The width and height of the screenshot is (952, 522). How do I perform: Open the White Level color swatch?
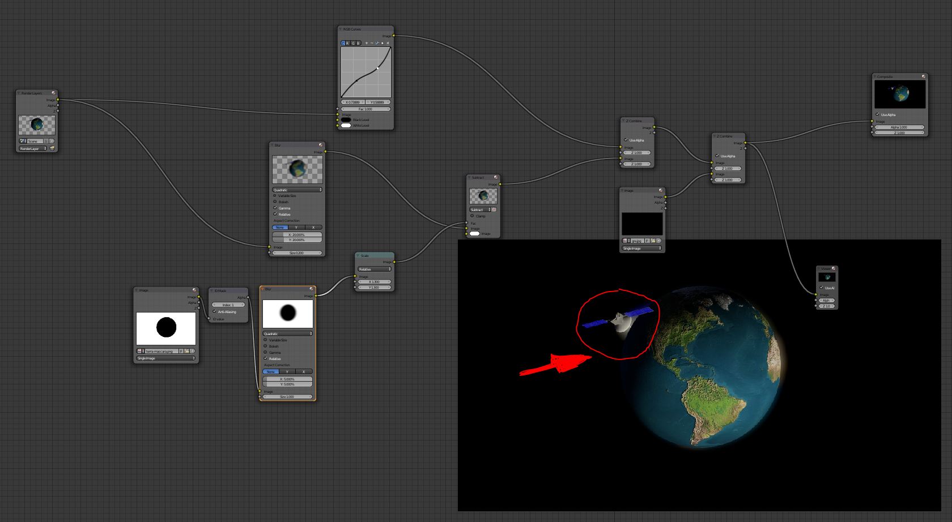[346, 125]
